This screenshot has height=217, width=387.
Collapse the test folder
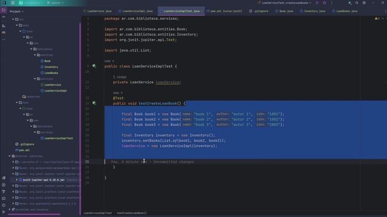coord(17,102)
